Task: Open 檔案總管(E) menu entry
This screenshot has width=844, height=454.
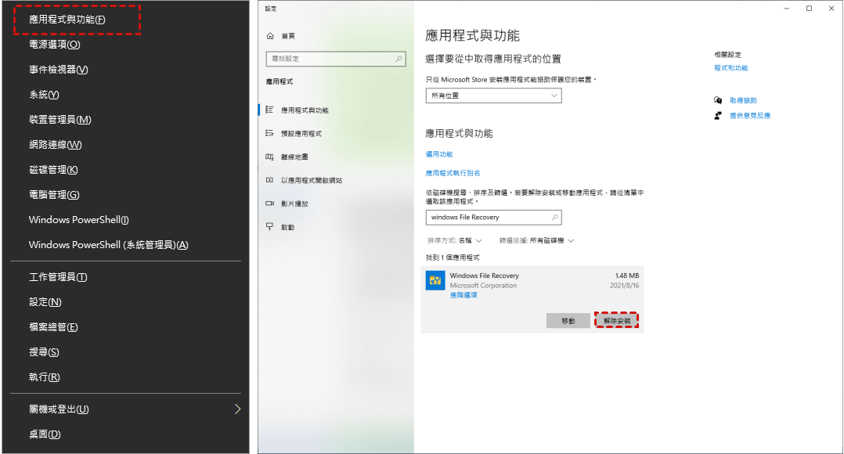Action: pyautogui.click(x=53, y=327)
